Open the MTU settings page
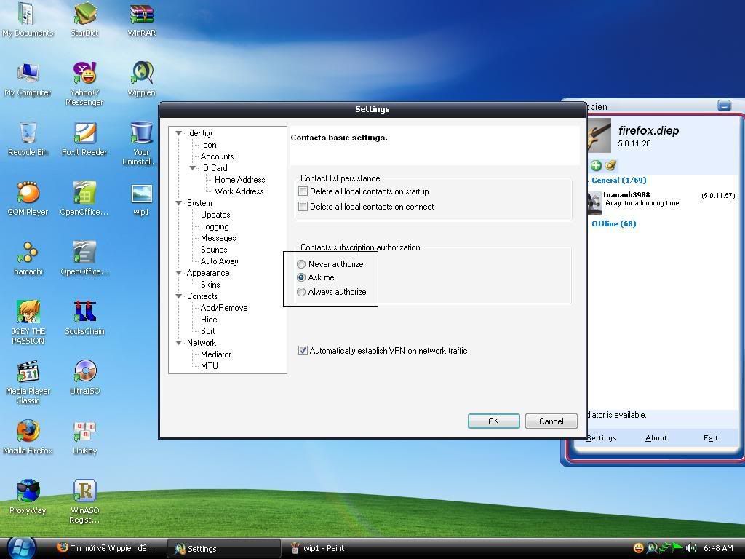 (x=209, y=366)
